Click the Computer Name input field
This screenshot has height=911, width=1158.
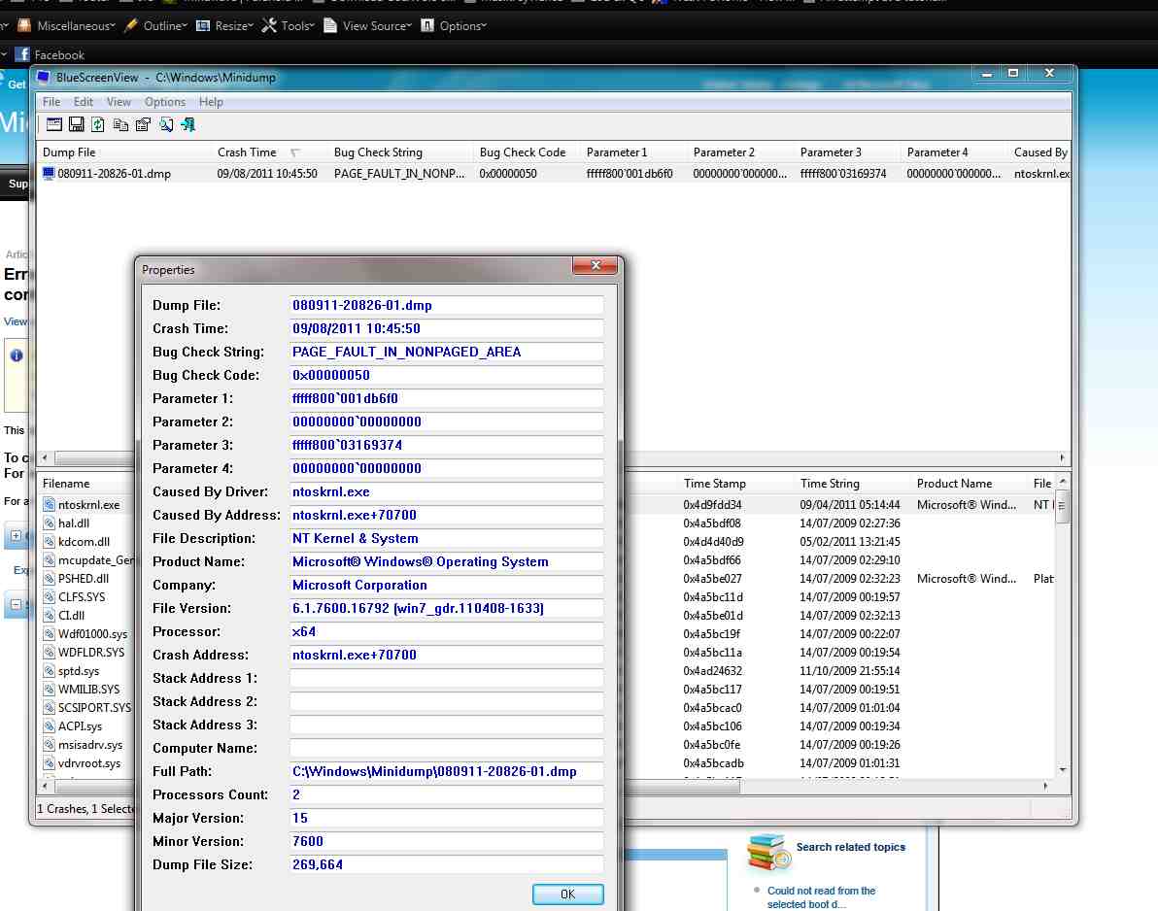446,748
